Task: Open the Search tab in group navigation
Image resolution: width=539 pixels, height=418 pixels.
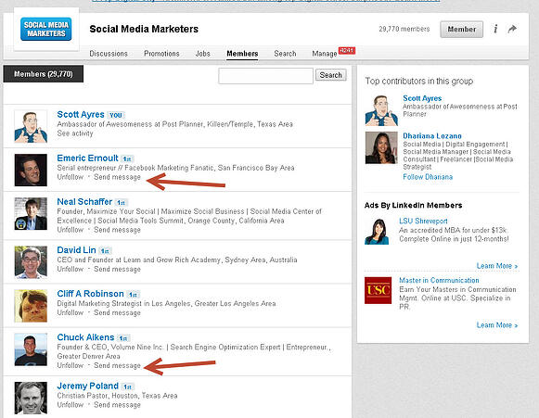Action: [285, 54]
